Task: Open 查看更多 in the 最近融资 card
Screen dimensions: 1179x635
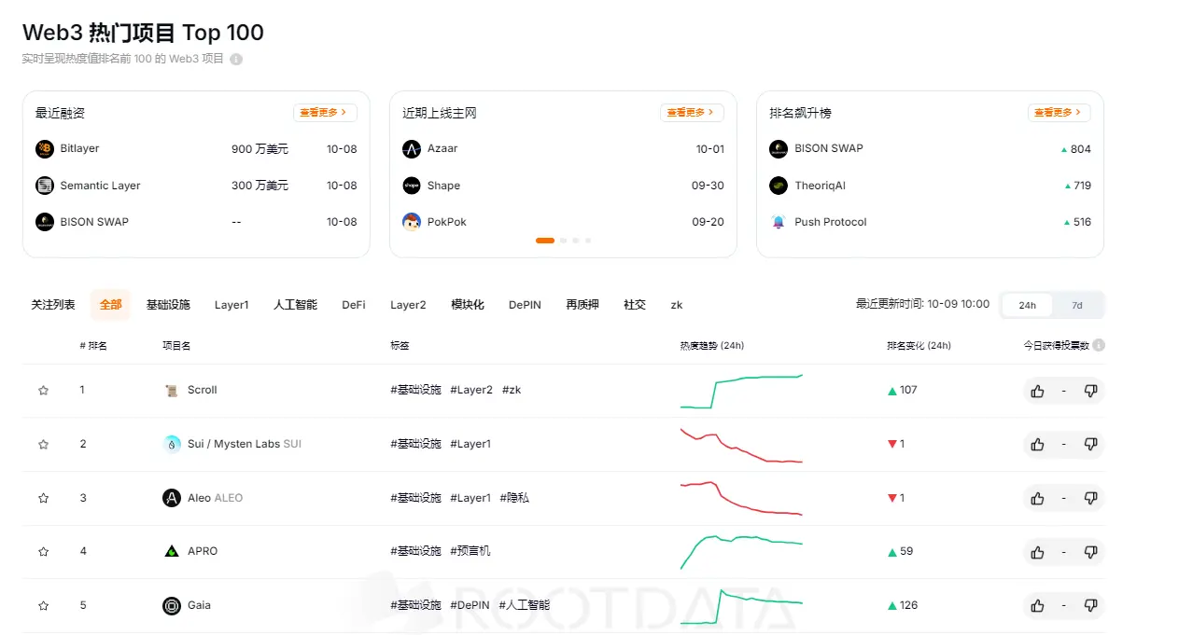Action: coord(325,112)
